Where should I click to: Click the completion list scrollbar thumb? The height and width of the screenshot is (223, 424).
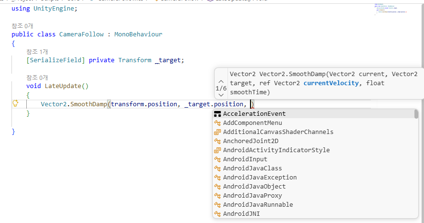(x=416, y=114)
